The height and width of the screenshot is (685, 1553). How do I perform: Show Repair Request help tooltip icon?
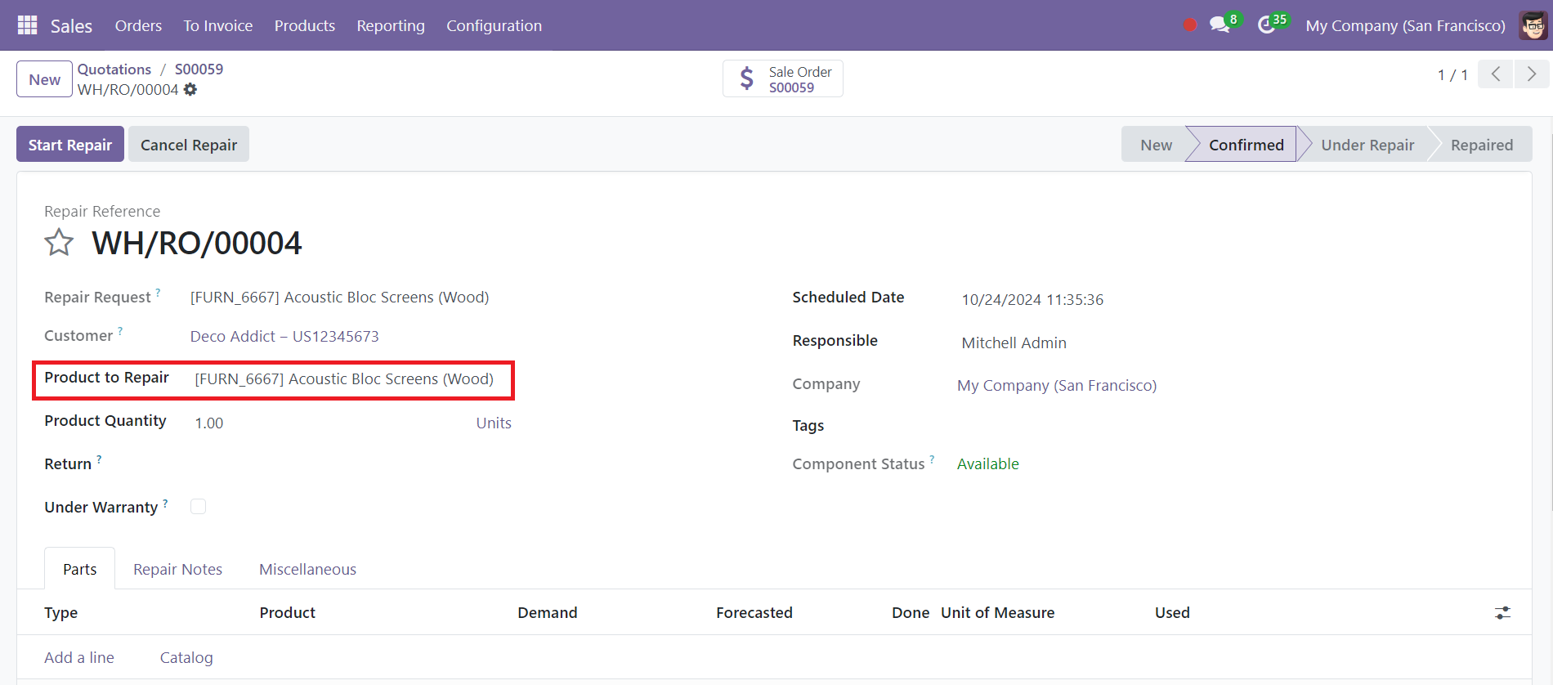[158, 292]
